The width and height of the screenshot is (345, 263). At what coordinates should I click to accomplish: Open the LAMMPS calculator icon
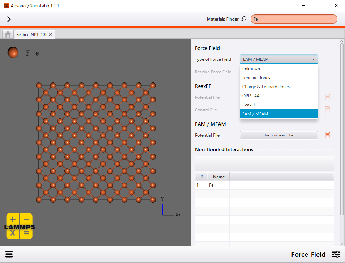click(x=20, y=226)
